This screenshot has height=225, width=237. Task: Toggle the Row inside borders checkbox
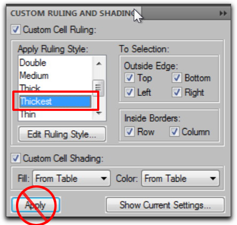pos(129,132)
